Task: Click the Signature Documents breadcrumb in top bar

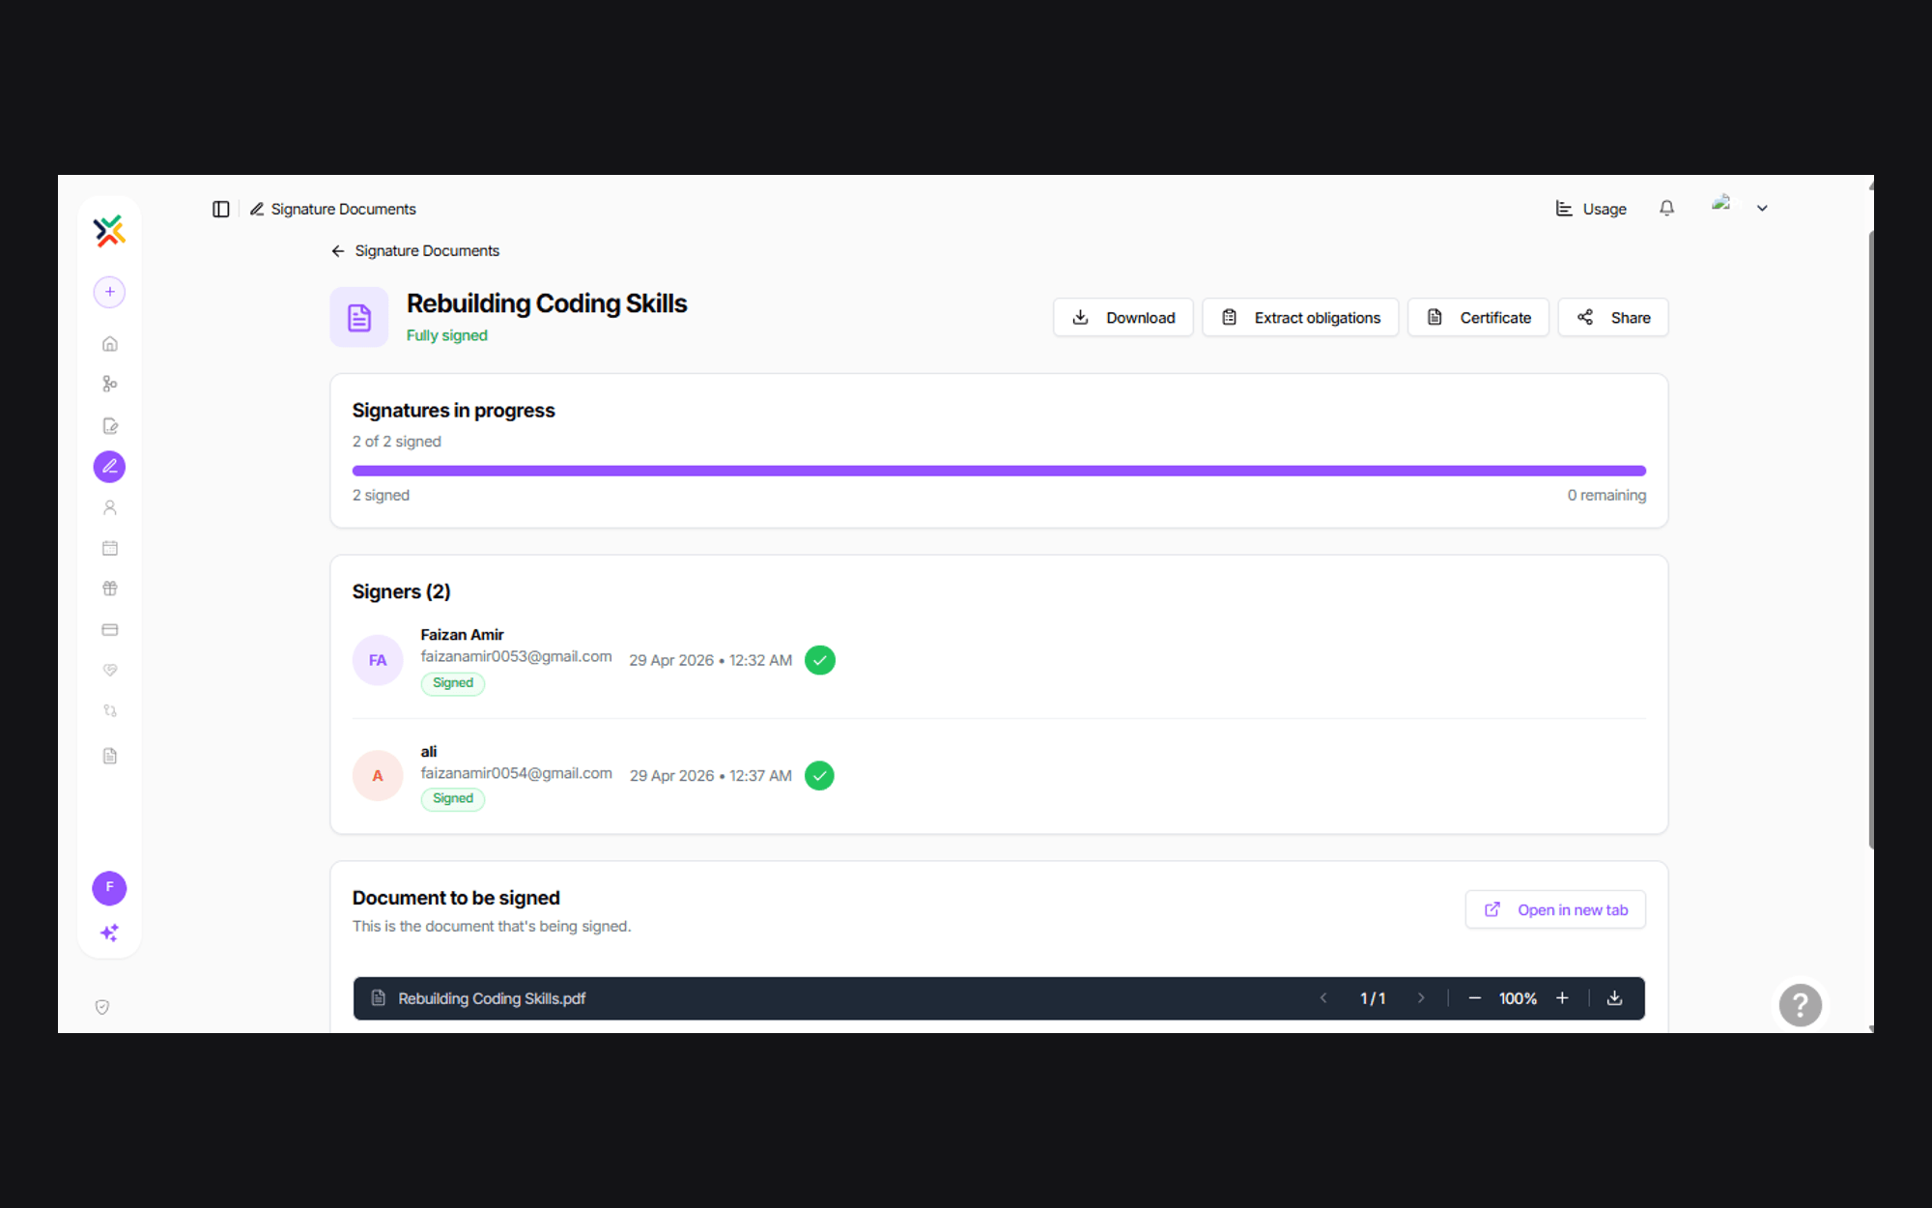Action: (333, 209)
